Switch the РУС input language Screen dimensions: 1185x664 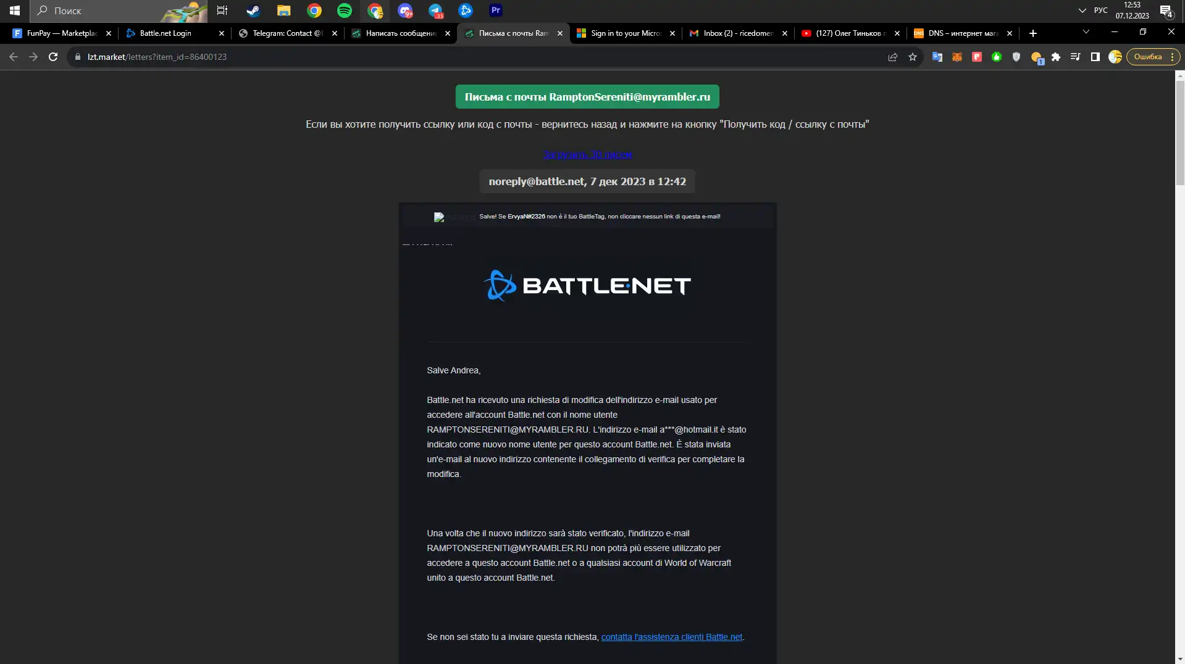pos(1100,10)
